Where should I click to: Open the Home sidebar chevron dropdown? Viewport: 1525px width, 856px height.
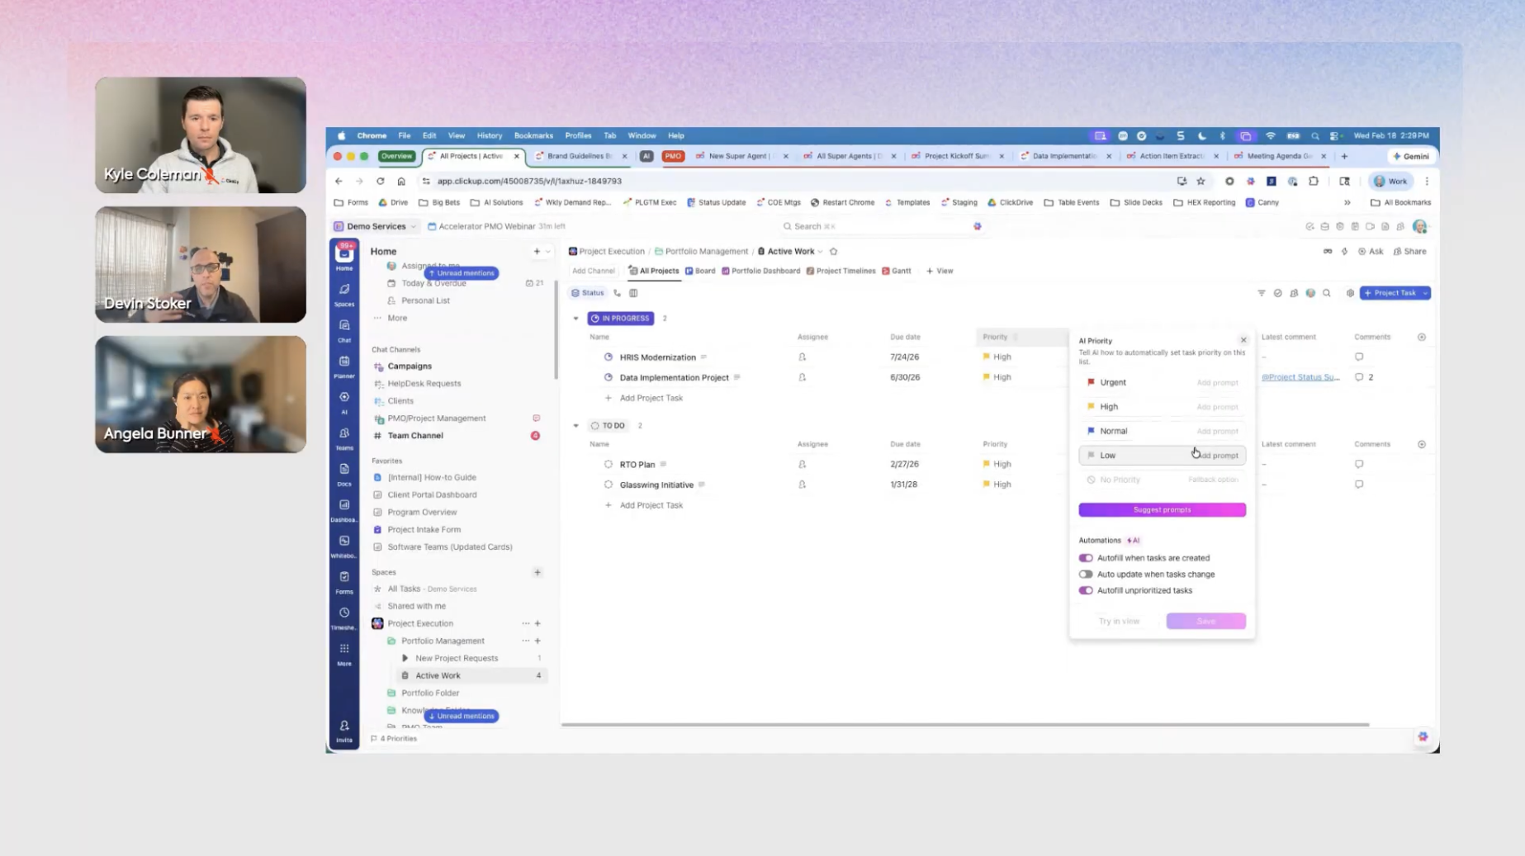[x=547, y=252]
